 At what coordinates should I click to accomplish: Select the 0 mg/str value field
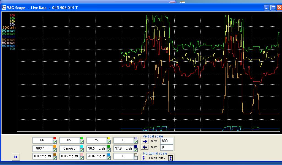tap(69, 148)
